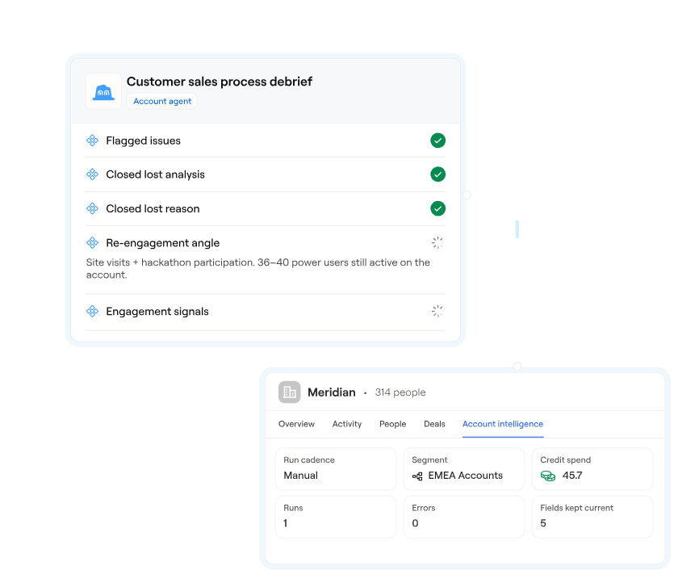Click the 314 people count
699x583 pixels.
pos(400,392)
